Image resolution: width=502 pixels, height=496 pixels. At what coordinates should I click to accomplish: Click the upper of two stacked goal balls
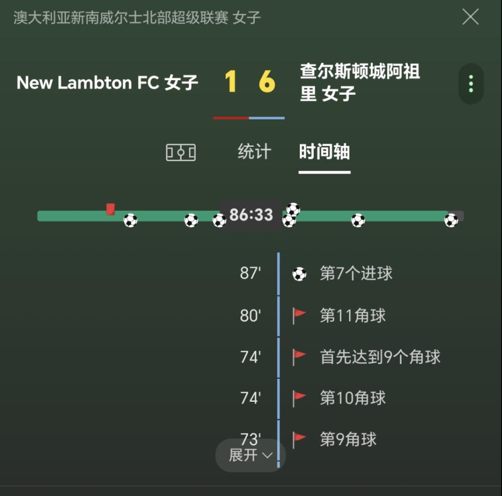pyautogui.click(x=293, y=209)
